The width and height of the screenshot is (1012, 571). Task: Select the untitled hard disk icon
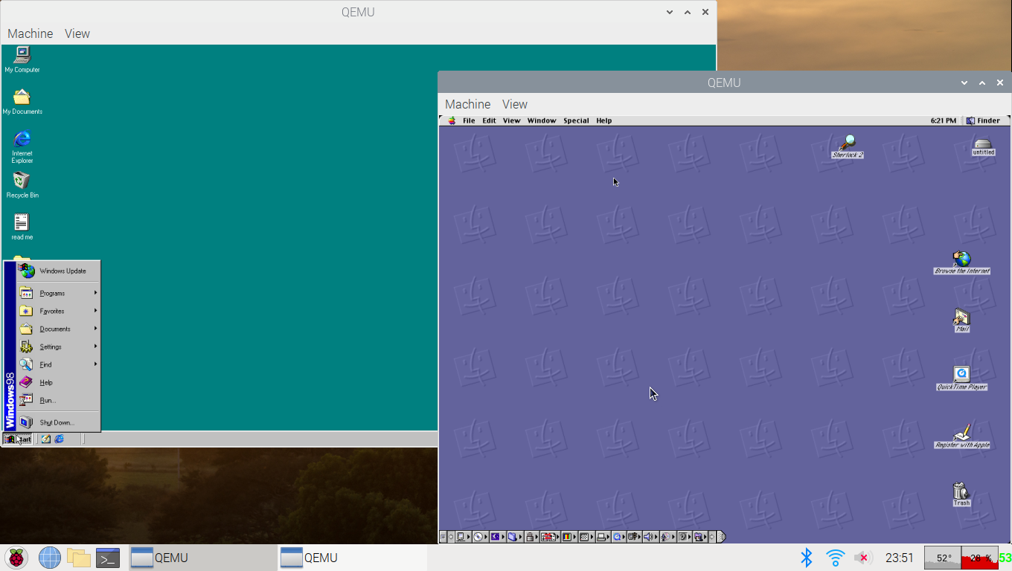click(x=983, y=146)
